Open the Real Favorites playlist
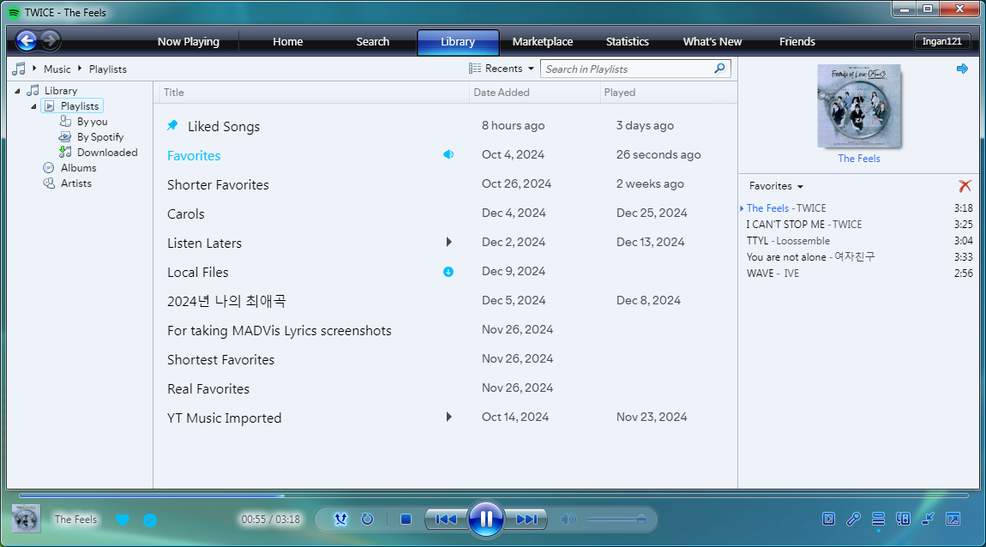 208,388
